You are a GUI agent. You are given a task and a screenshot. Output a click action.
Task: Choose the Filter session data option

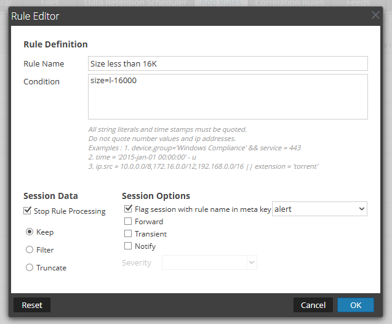[30, 250]
